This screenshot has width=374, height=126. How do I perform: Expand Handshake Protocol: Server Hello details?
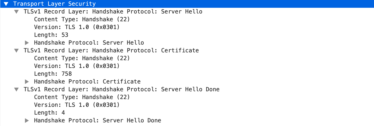pos(27,43)
